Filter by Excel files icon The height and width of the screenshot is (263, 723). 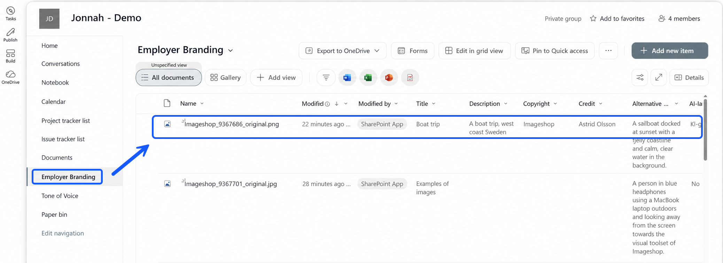(x=368, y=77)
